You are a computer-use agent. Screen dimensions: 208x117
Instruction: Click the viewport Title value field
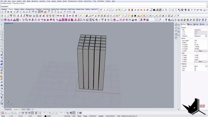201,30
